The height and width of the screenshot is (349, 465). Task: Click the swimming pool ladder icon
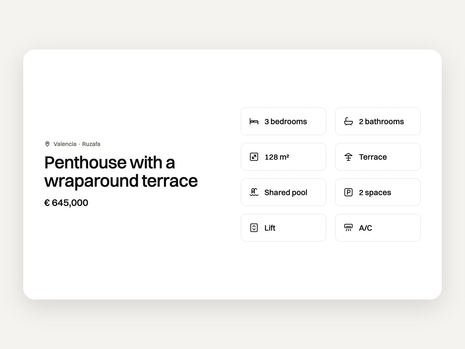point(254,192)
